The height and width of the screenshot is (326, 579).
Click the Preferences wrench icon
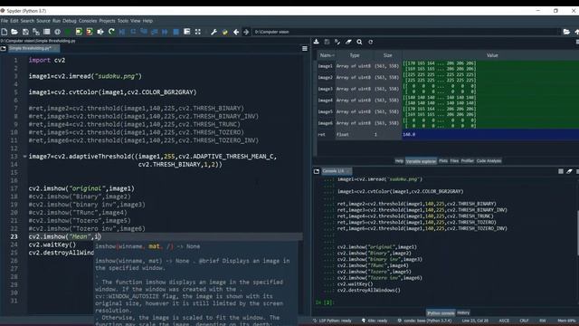214,33
